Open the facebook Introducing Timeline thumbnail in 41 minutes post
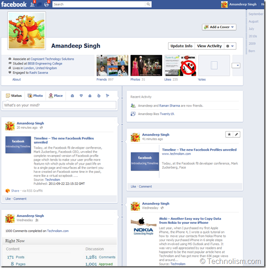The width and height of the screenshot is (266, 268). coord(145,162)
